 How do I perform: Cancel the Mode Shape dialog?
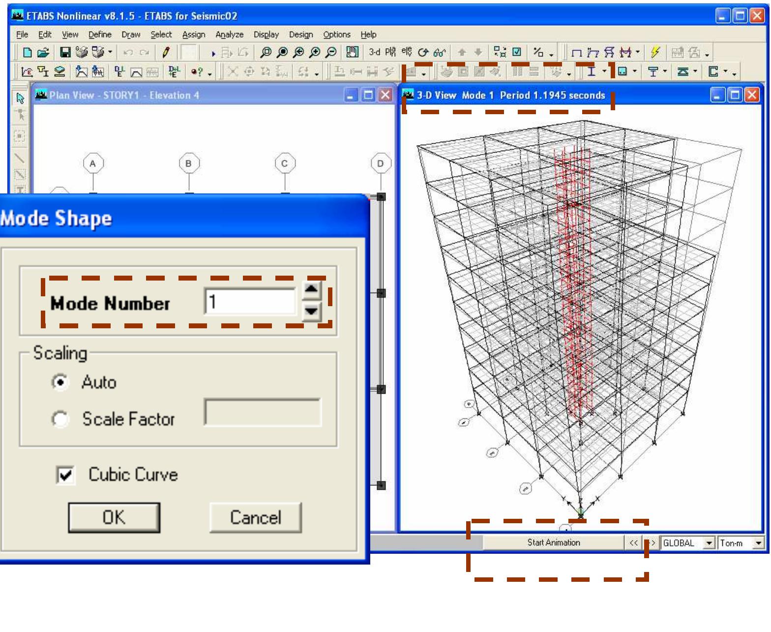click(x=256, y=517)
